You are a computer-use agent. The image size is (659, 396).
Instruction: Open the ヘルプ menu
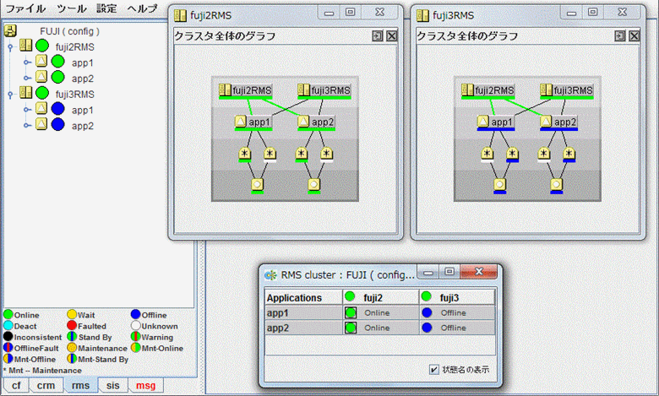[142, 8]
